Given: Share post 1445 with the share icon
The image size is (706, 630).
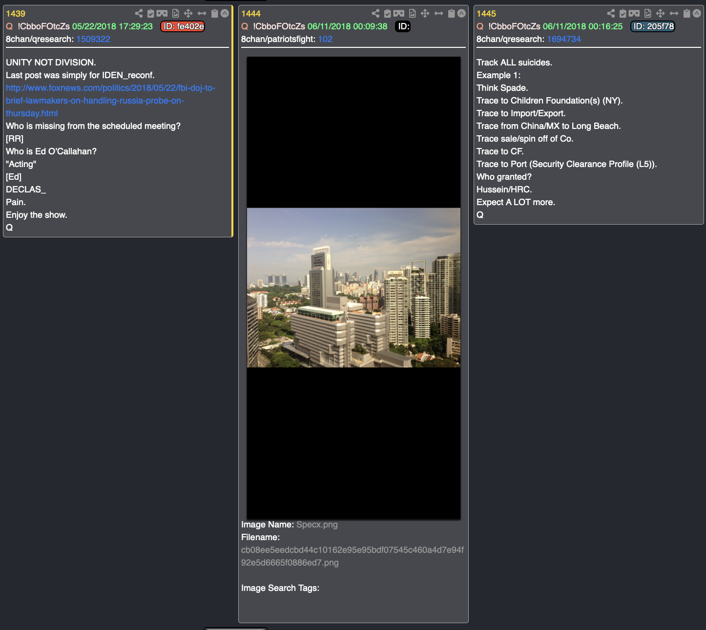Looking at the screenshot, I should click(611, 14).
